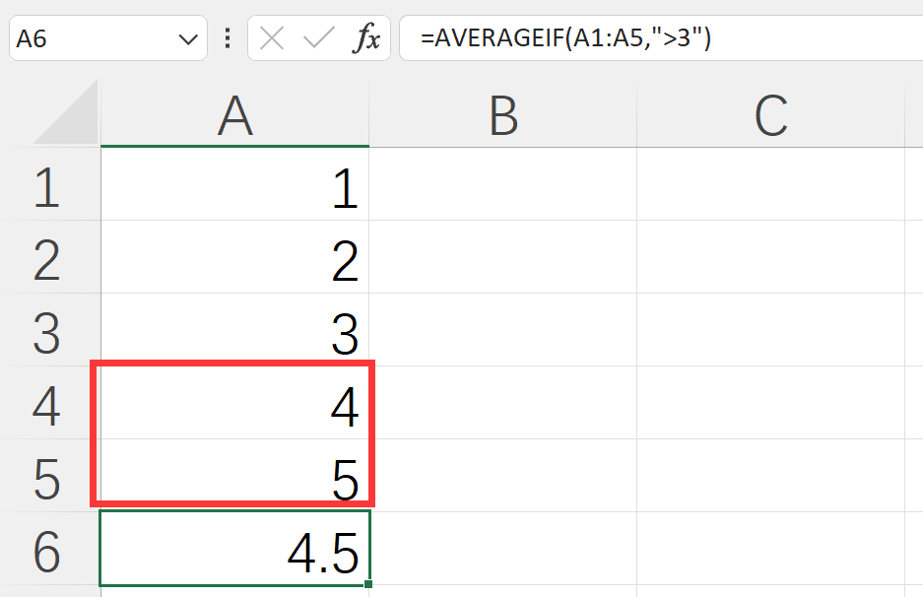This screenshot has width=923, height=597.
Task: Click the three-dot formula bar resize handle
Action: [x=229, y=38]
